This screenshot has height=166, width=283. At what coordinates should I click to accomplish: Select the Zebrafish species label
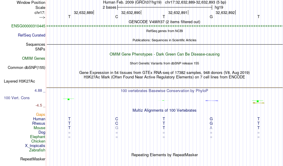[37, 150]
